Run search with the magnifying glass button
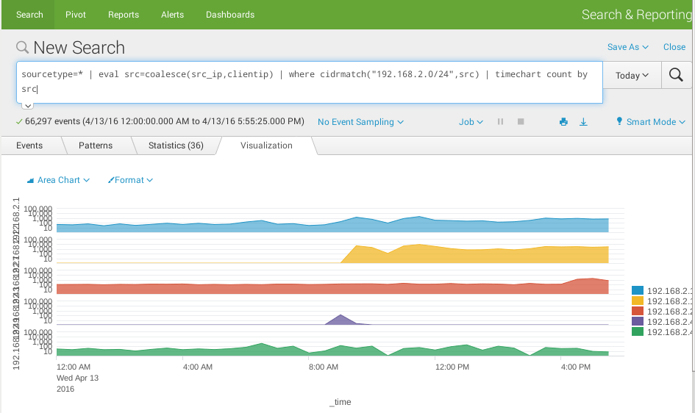The height and width of the screenshot is (413, 695). (x=676, y=75)
